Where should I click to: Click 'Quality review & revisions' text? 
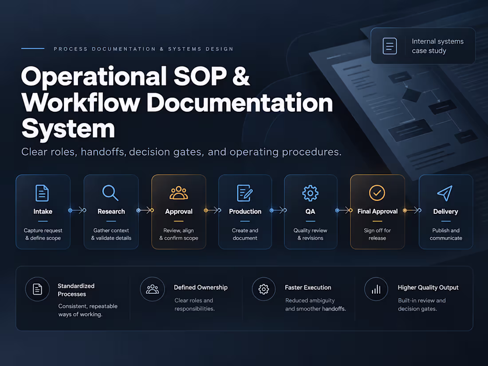[310, 234]
